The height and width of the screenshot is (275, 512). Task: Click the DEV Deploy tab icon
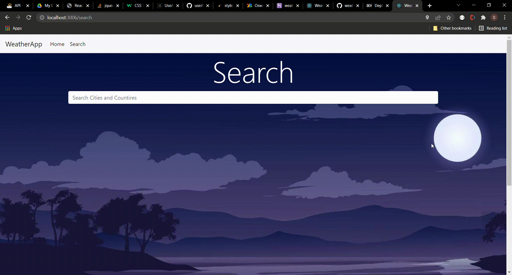coord(369,5)
